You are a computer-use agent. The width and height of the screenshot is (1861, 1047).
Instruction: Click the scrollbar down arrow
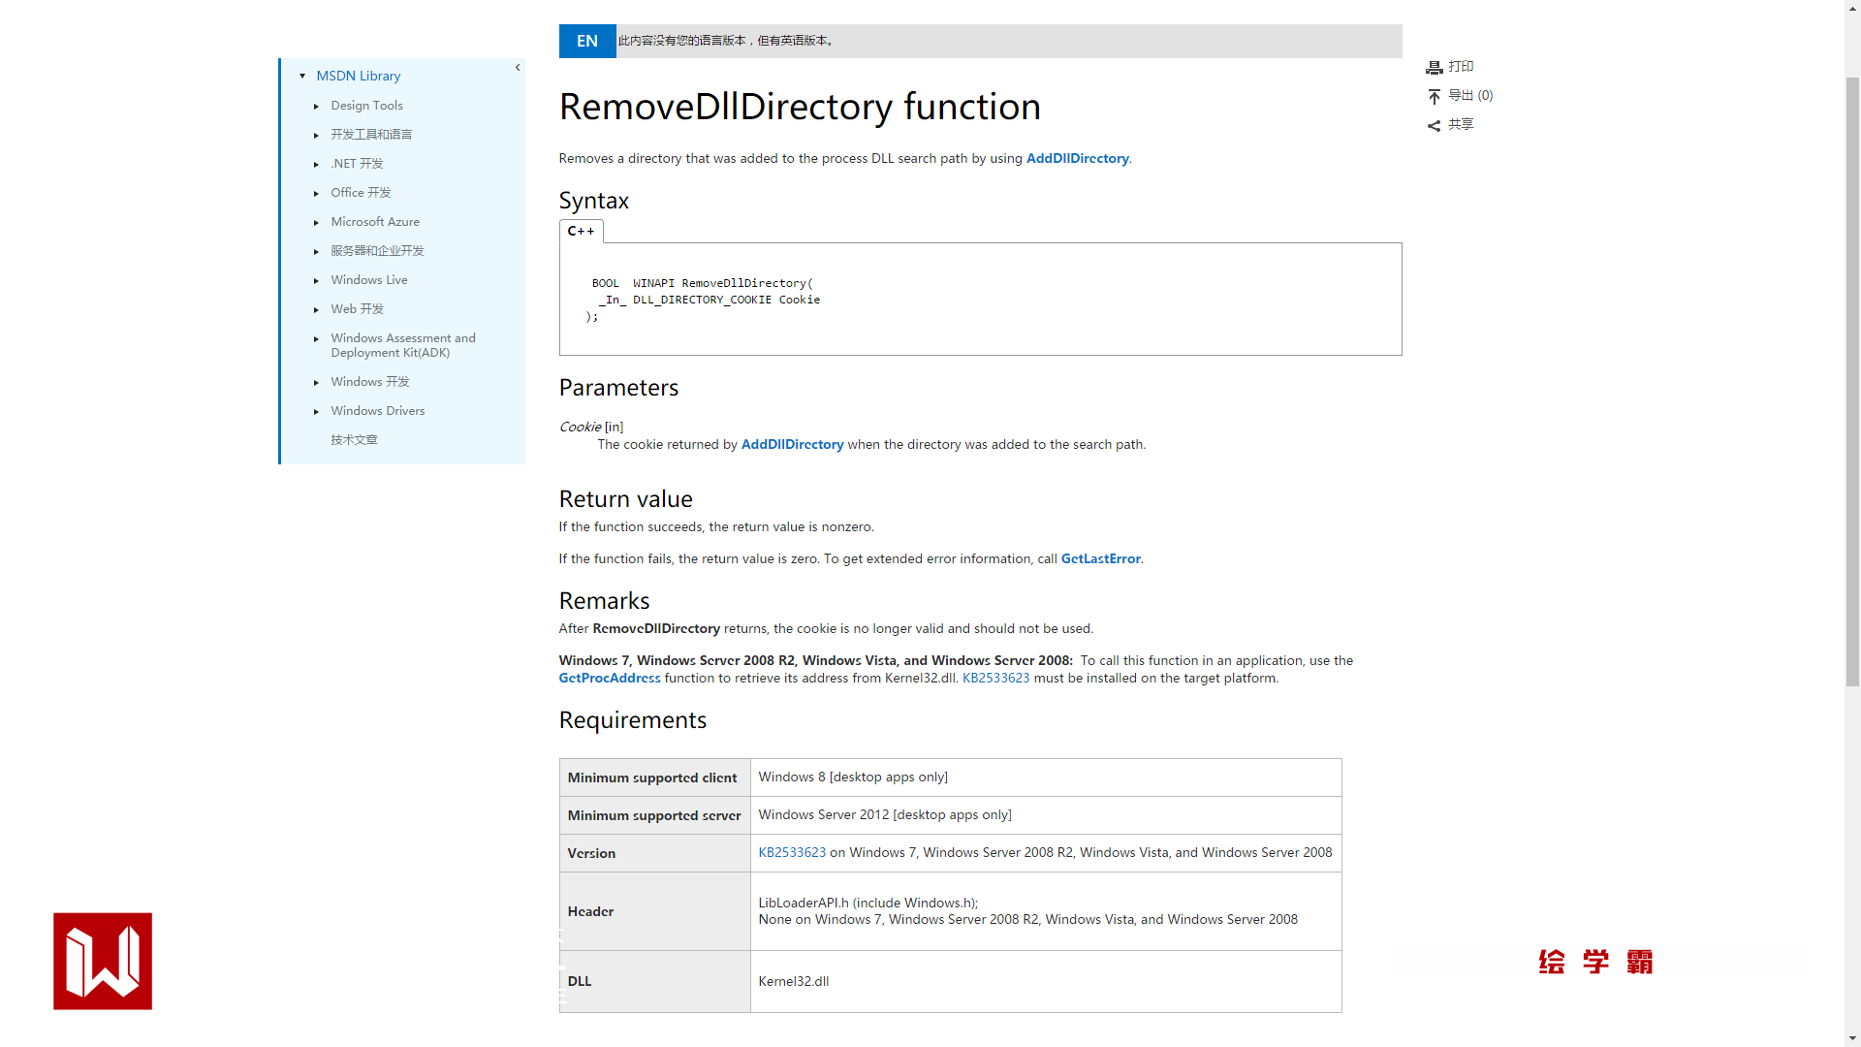pyautogui.click(x=1852, y=1038)
